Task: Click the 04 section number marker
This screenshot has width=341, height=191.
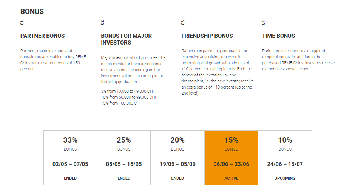Action: [x=263, y=23]
